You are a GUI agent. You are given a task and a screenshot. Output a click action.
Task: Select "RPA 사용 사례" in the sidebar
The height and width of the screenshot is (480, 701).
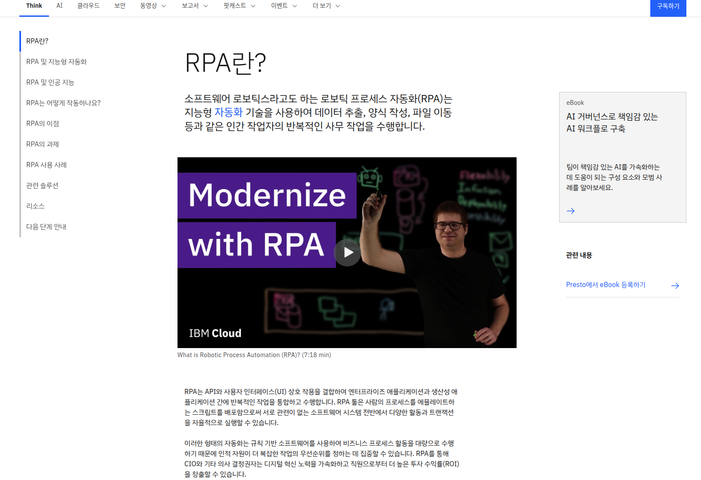[46, 165]
